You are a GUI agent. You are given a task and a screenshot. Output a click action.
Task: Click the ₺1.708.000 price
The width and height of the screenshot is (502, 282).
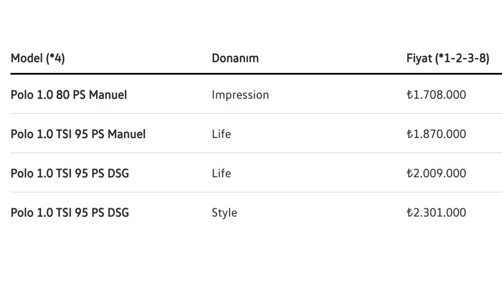[437, 95]
